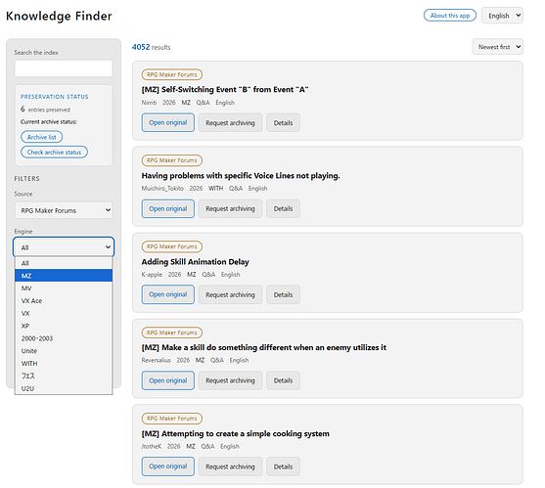
Task: View Details of Adding Skill Animation Delay
Action: click(283, 294)
